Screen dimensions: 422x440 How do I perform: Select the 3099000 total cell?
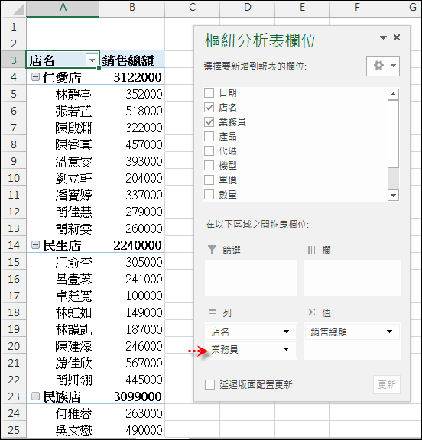click(132, 396)
